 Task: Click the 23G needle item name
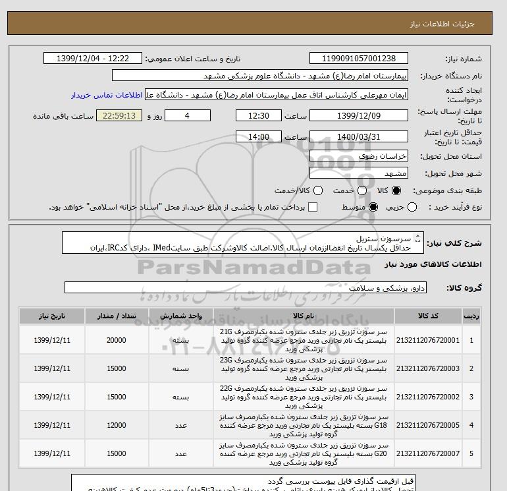304,368
